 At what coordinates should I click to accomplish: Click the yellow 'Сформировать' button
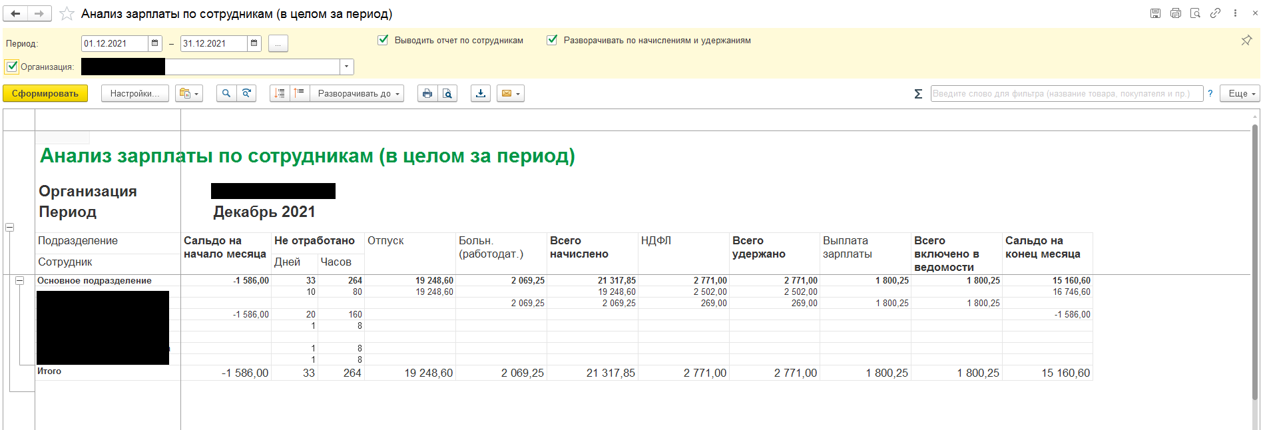click(45, 94)
